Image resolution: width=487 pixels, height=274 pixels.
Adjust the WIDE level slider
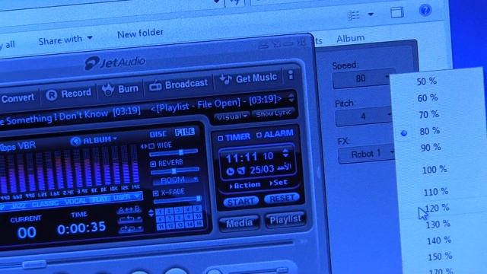pyautogui.click(x=173, y=152)
